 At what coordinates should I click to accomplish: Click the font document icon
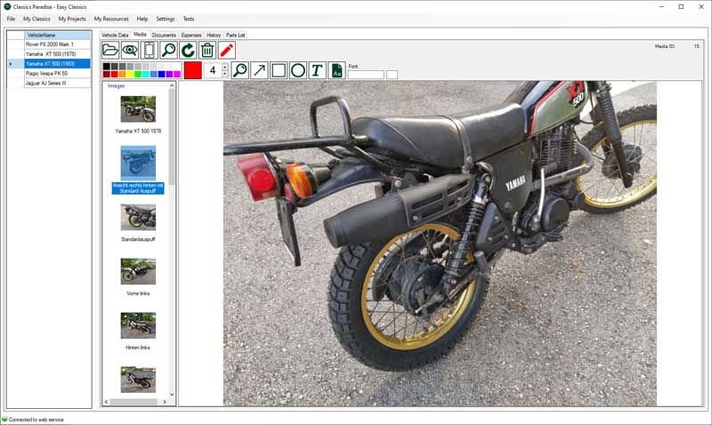coord(336,70)
